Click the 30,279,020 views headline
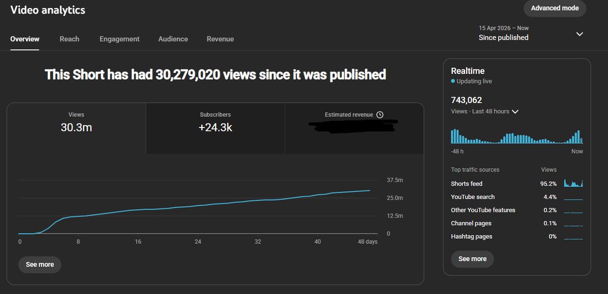Screen dimensions: 608x294 pyautogui.click(x=215, y=74)
